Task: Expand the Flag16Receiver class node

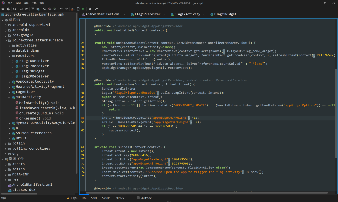Action: [13, 61]
